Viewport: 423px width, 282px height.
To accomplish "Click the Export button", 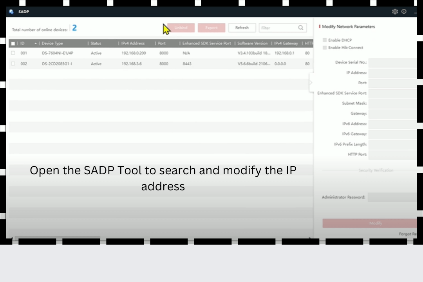I will [211, 28].
